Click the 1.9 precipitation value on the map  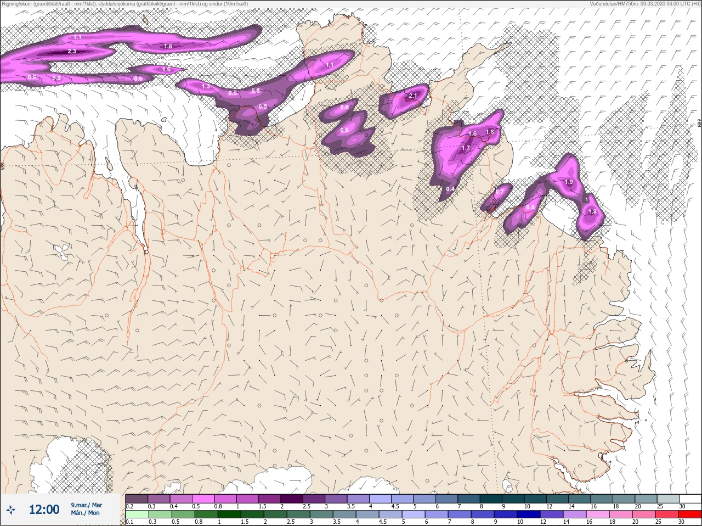coord(569,182)
